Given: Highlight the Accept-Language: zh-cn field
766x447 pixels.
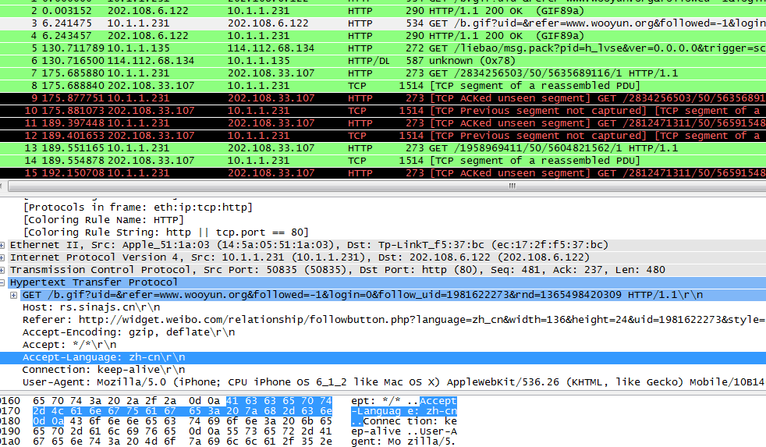Looking at the screenshot, I should (103, 357).
